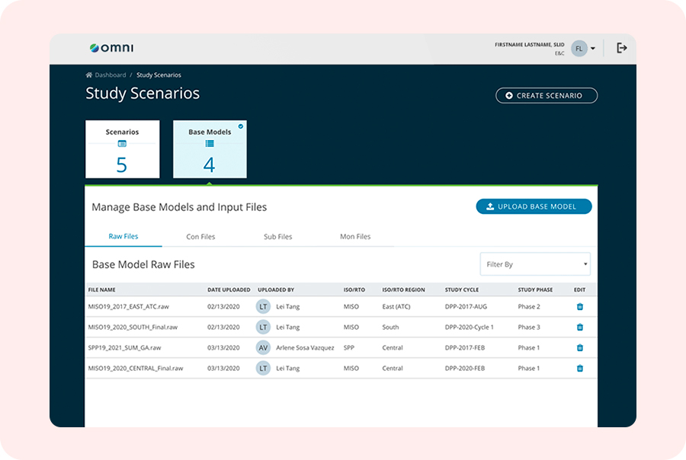Open the Filter By dropdown

point(535,264)
